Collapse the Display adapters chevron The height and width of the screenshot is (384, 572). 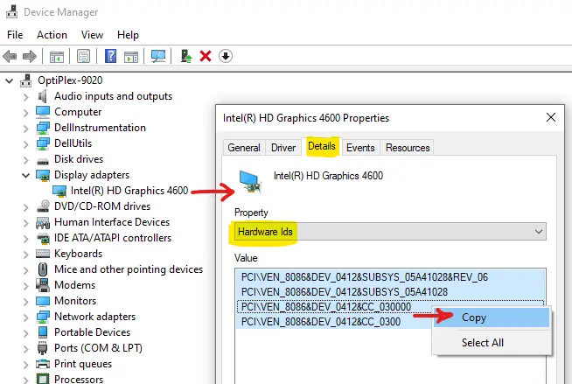(x=25, y=176)
